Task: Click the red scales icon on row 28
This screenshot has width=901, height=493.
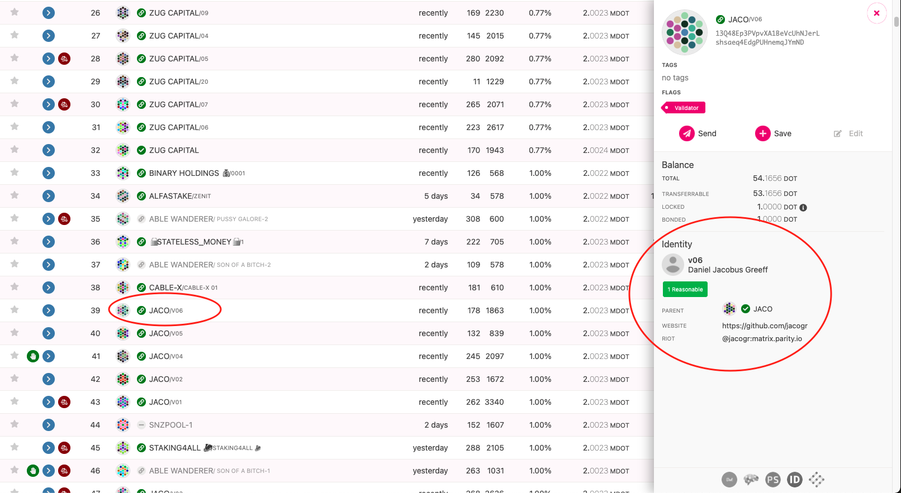Action: coord(64,59)
